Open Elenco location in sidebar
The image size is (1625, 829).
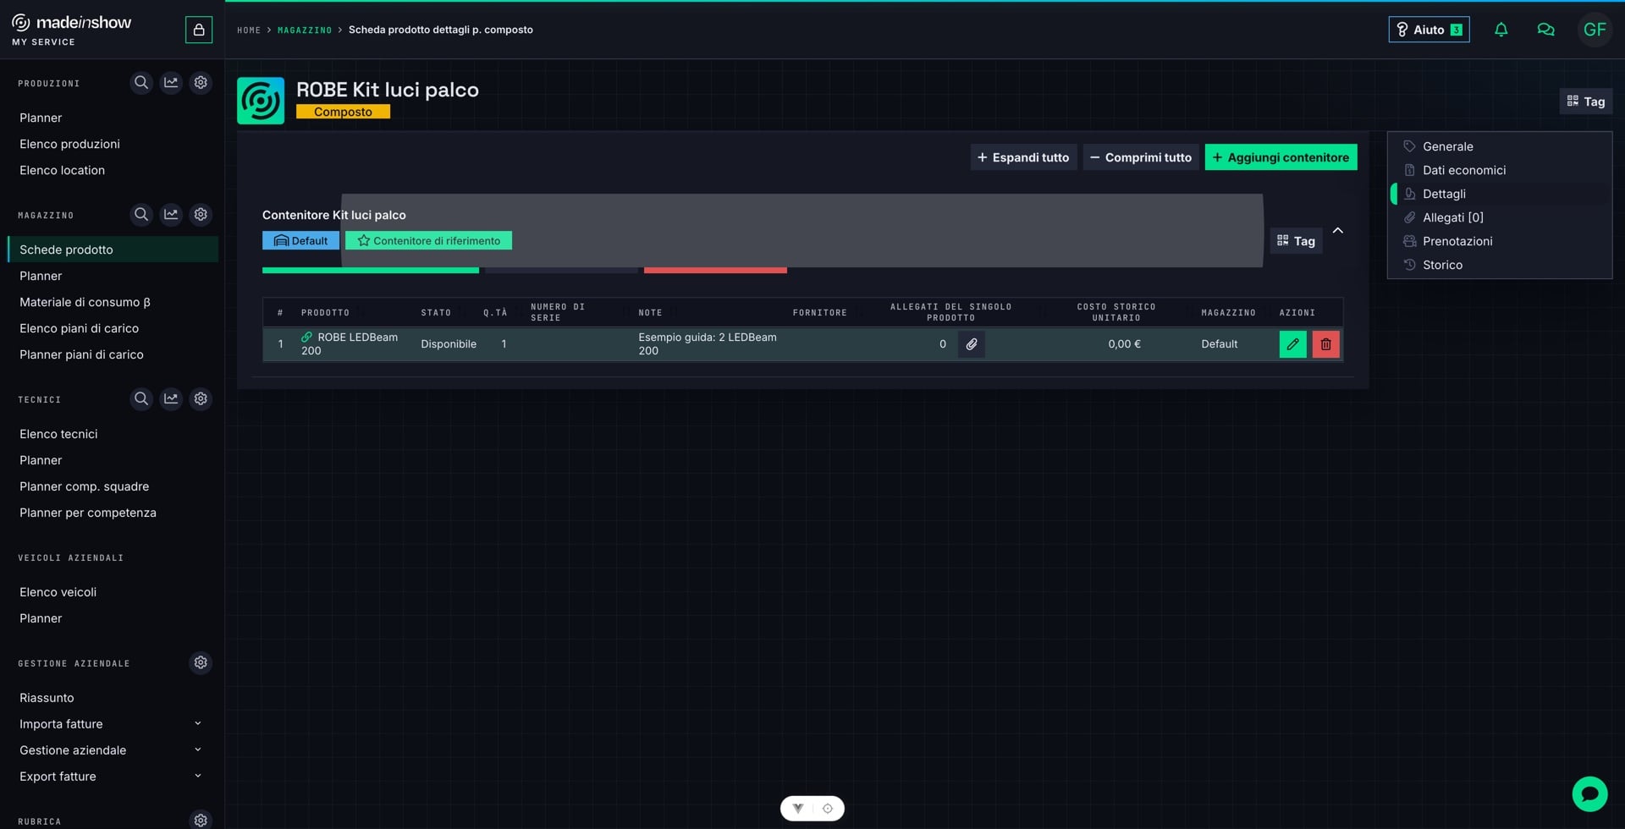pyautogui.click(x=62, y=171)
